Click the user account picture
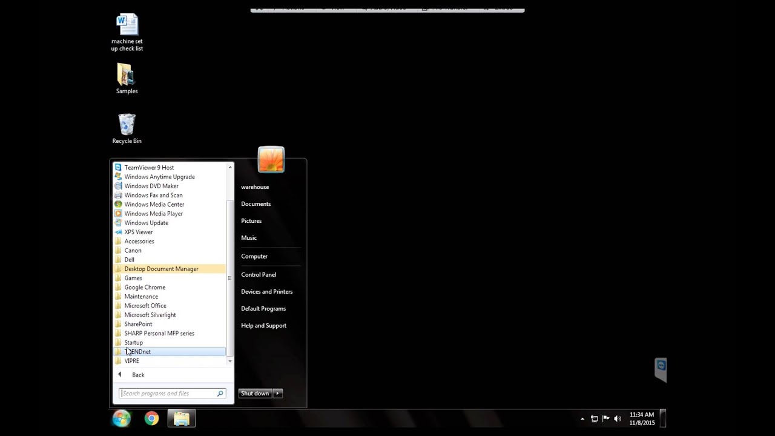The width and height of the screenshot is (775, 436). pos(271,160)
